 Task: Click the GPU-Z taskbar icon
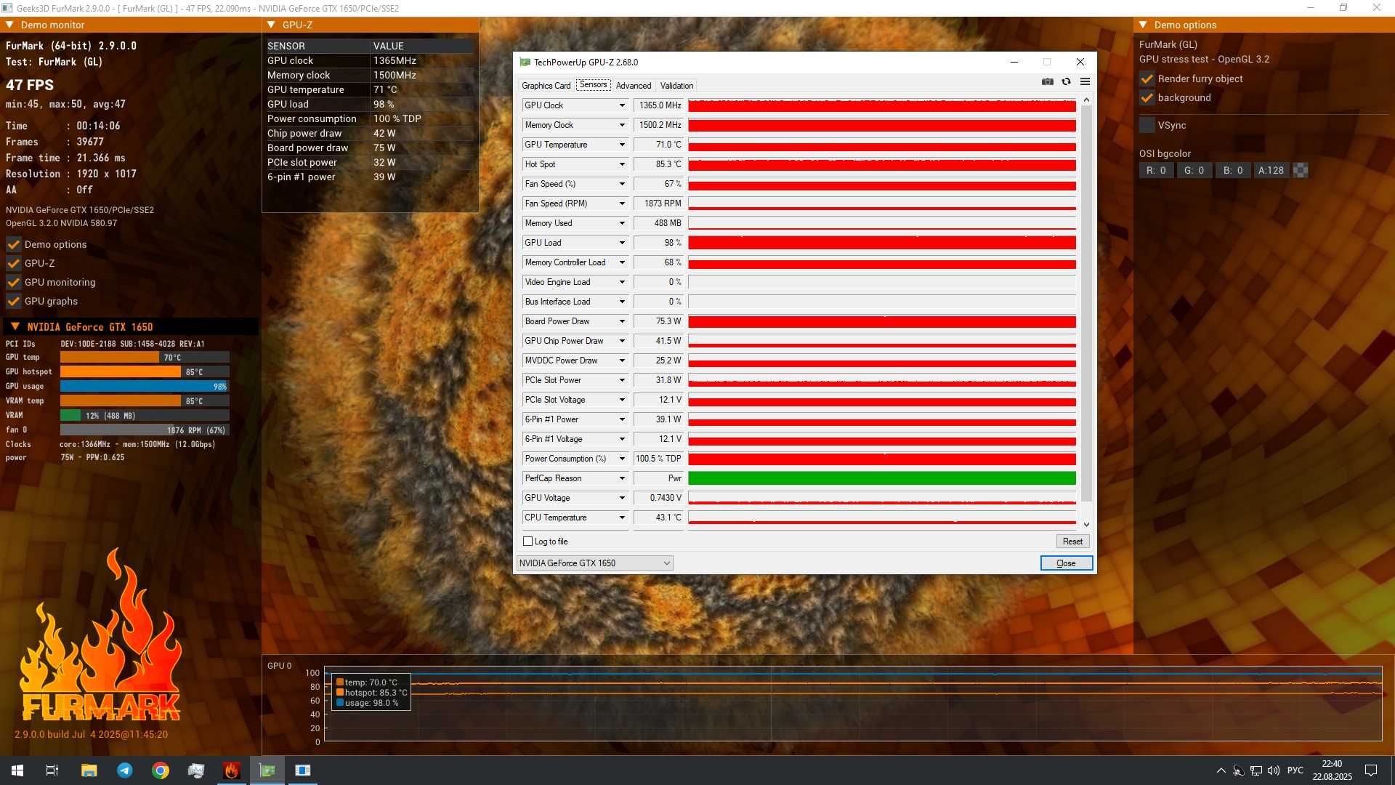267,770
